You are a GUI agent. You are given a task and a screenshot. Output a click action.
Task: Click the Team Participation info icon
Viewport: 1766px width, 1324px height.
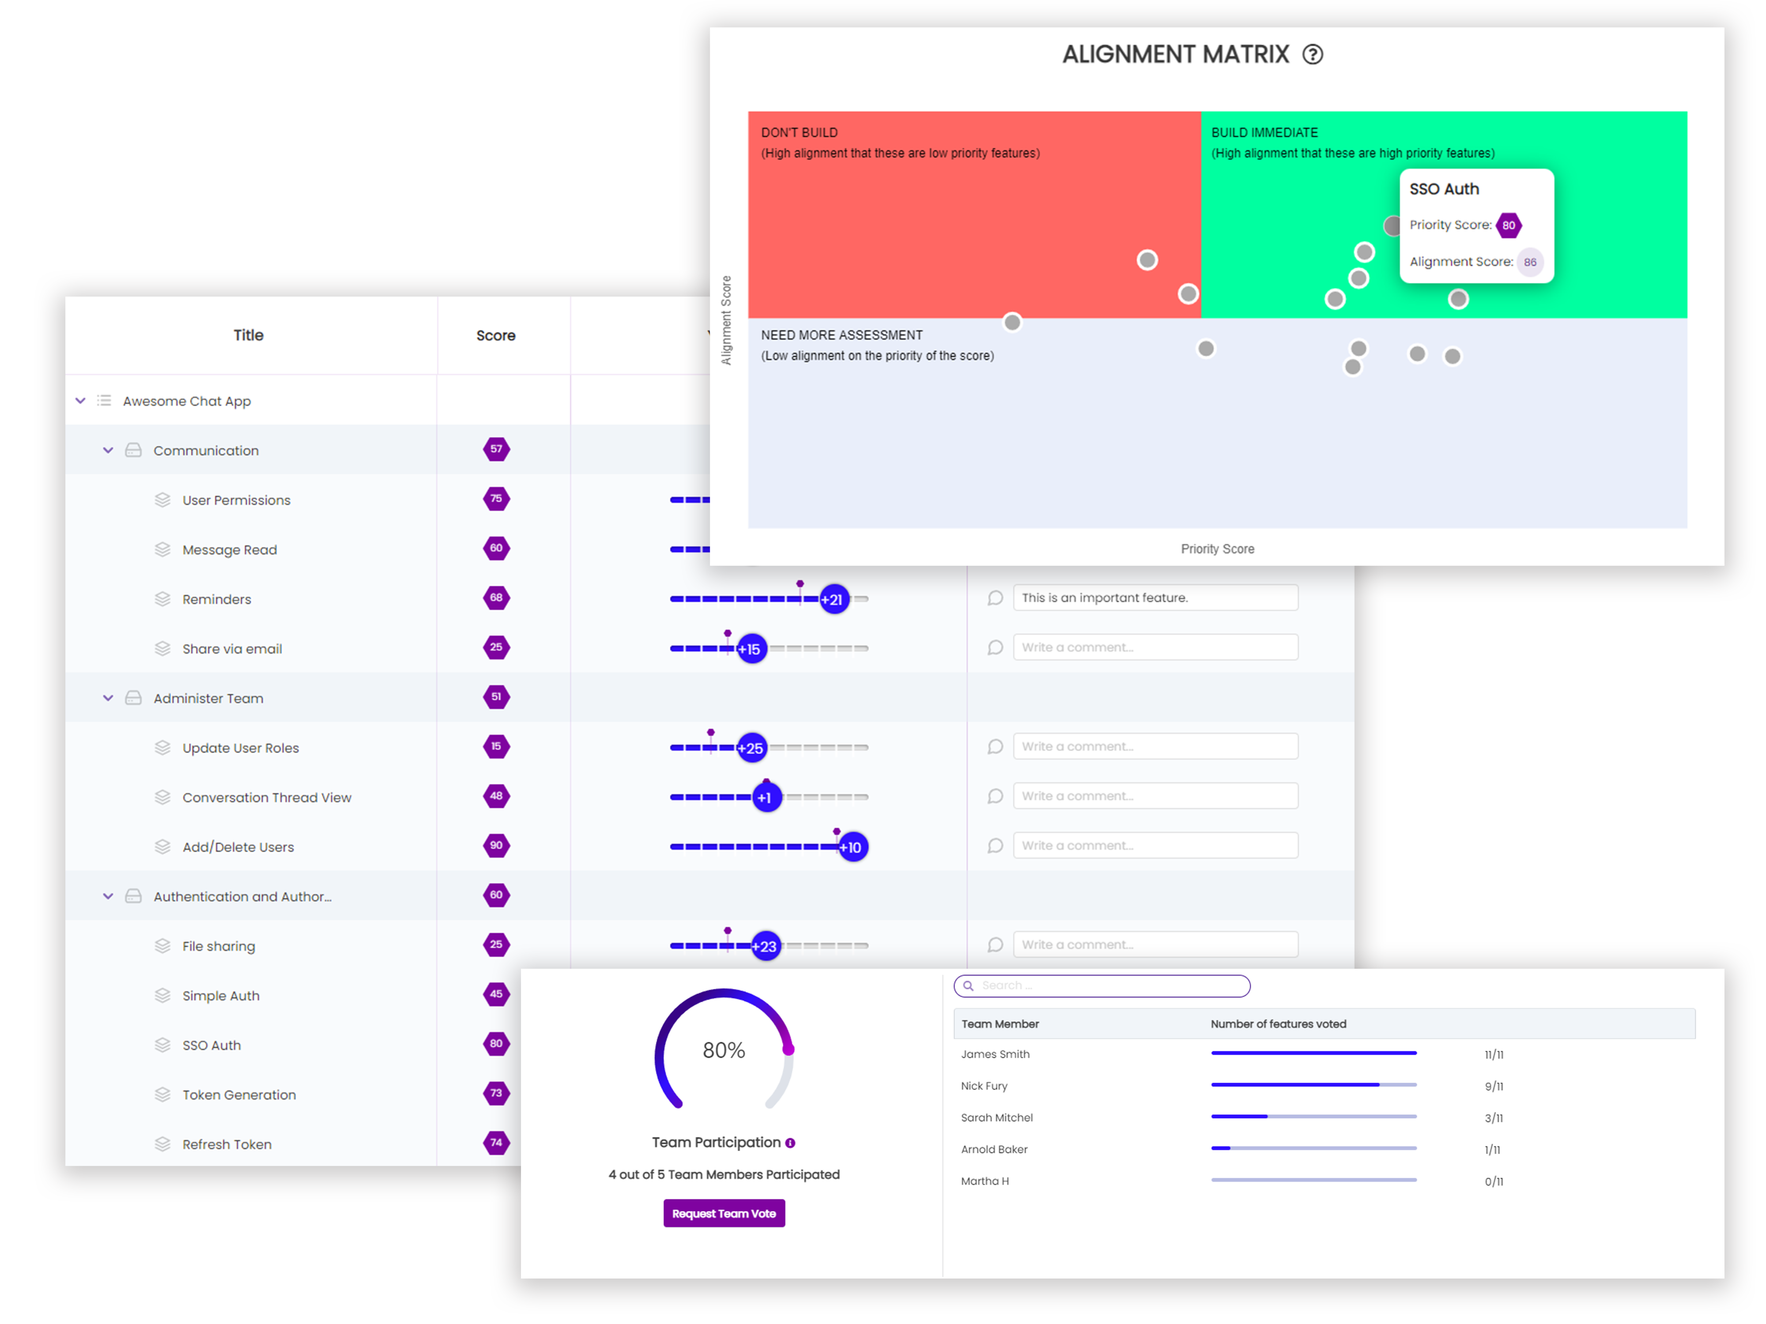[x=789, y=1143]
